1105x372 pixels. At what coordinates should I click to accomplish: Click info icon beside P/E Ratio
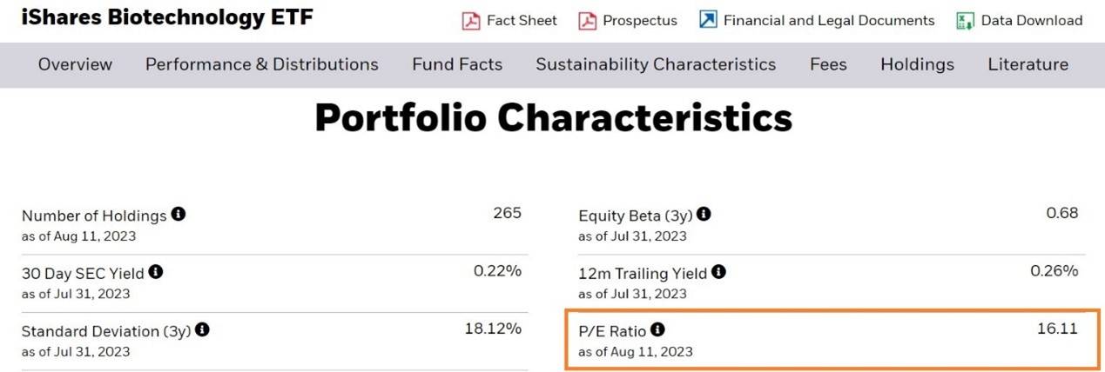pyautogui.click(x=657, y=329)
